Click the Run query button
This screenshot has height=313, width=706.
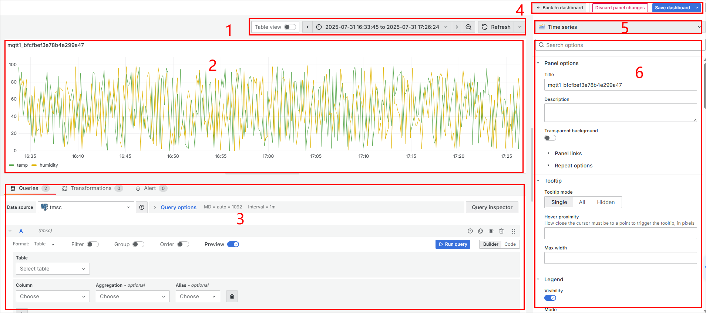(453, 244)
